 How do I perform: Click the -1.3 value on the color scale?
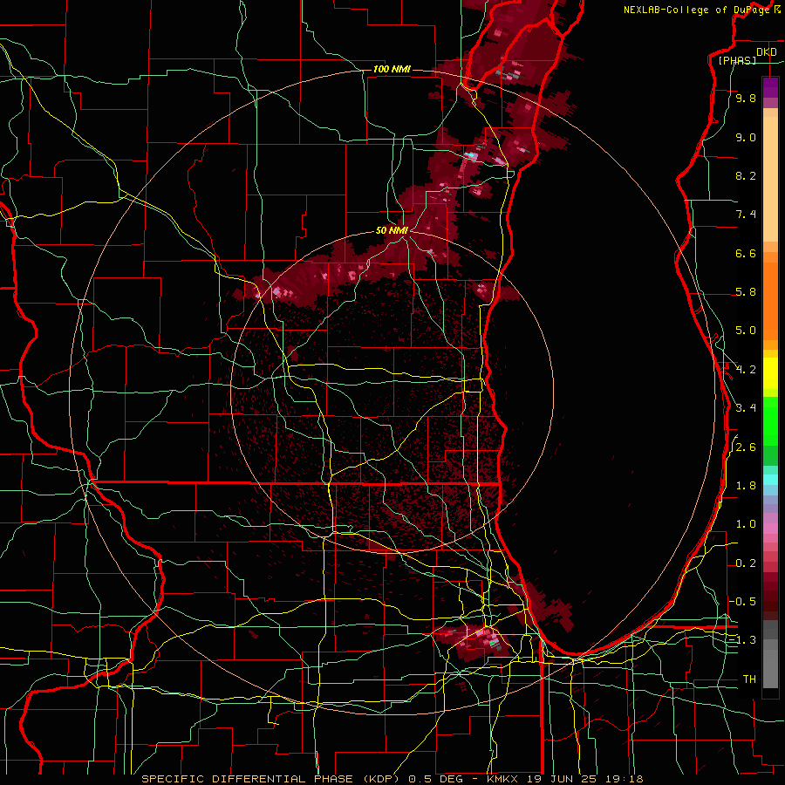(743, 640)
